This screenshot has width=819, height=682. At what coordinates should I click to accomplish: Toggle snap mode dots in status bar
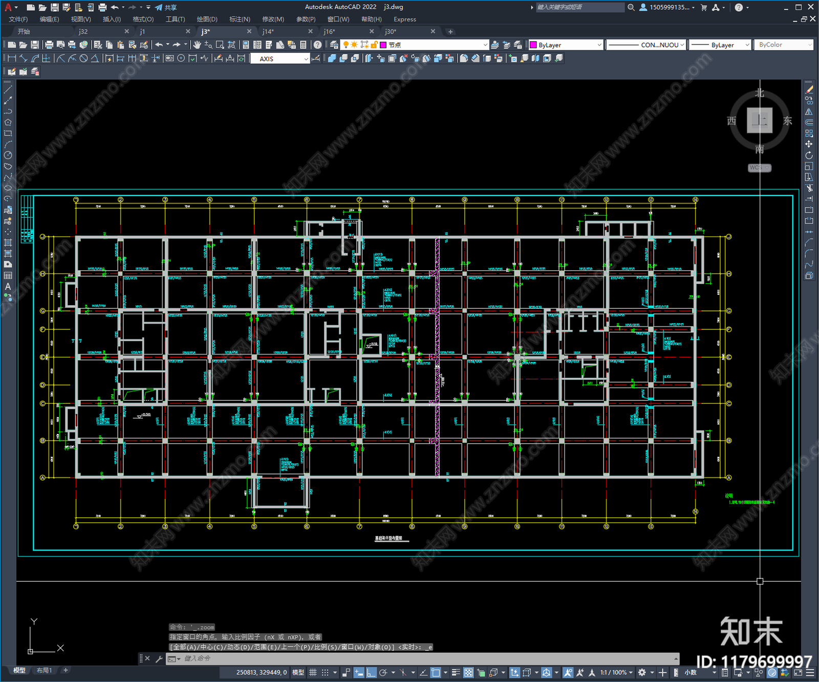325,672
